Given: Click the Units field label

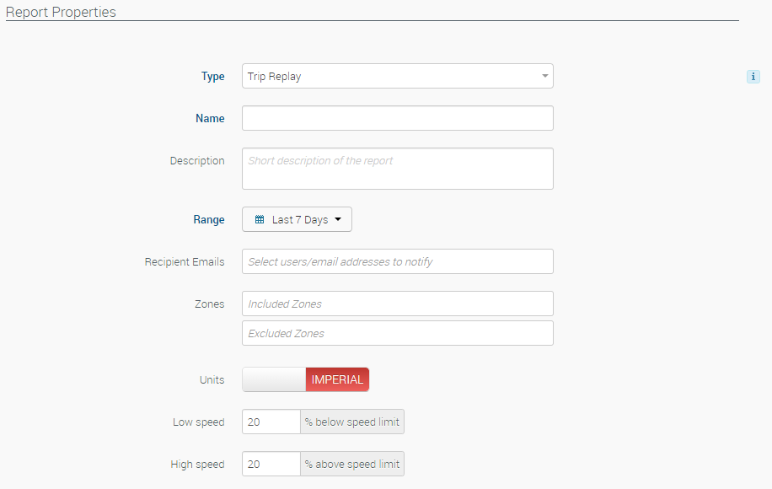Looking at the screenshot, I should tap(212, 379).
